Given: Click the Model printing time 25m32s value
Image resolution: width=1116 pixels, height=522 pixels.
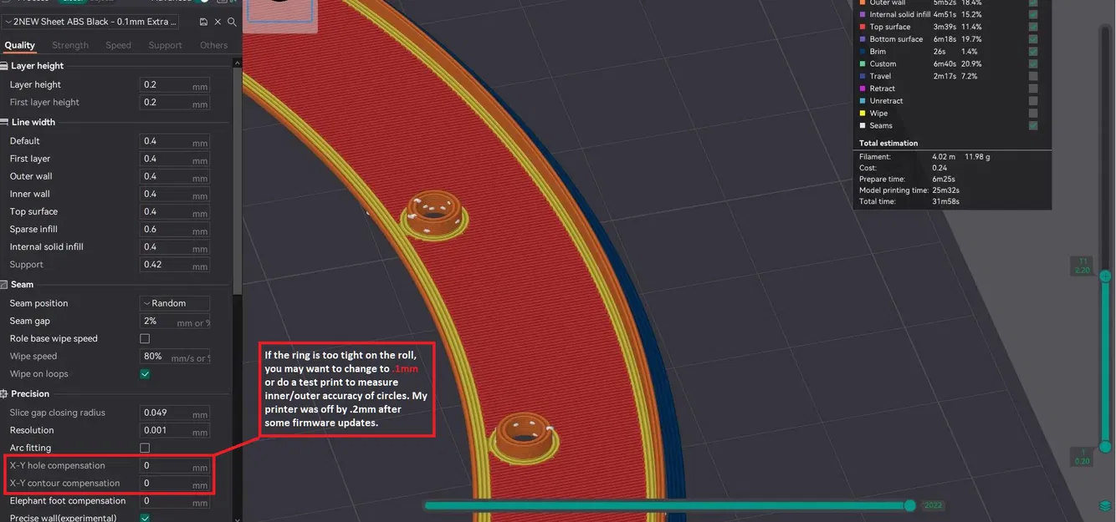Looking at the screenshot, I should pyautogui.click(x=945, y=190).
